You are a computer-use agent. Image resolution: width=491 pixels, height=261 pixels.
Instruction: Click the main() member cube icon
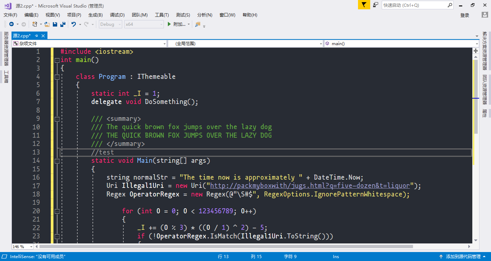(x=327, y=43)
